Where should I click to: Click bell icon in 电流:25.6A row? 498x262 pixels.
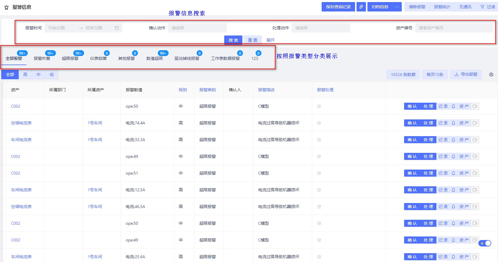tap(453, 257)
